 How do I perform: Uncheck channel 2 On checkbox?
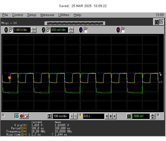click(x=48, y=31)
